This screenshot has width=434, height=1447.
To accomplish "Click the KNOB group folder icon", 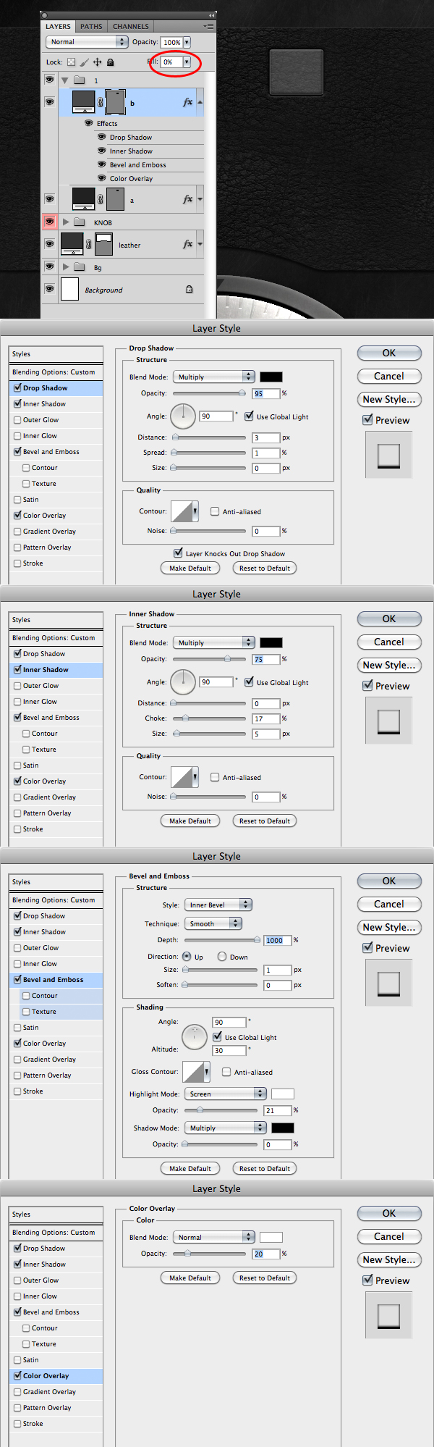I will [80, 222].
